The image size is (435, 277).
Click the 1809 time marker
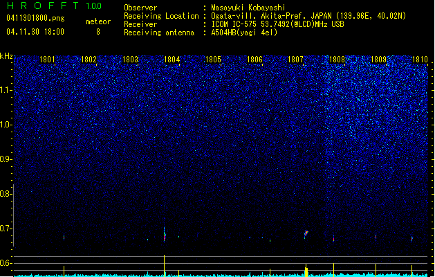tap(378, 60)
